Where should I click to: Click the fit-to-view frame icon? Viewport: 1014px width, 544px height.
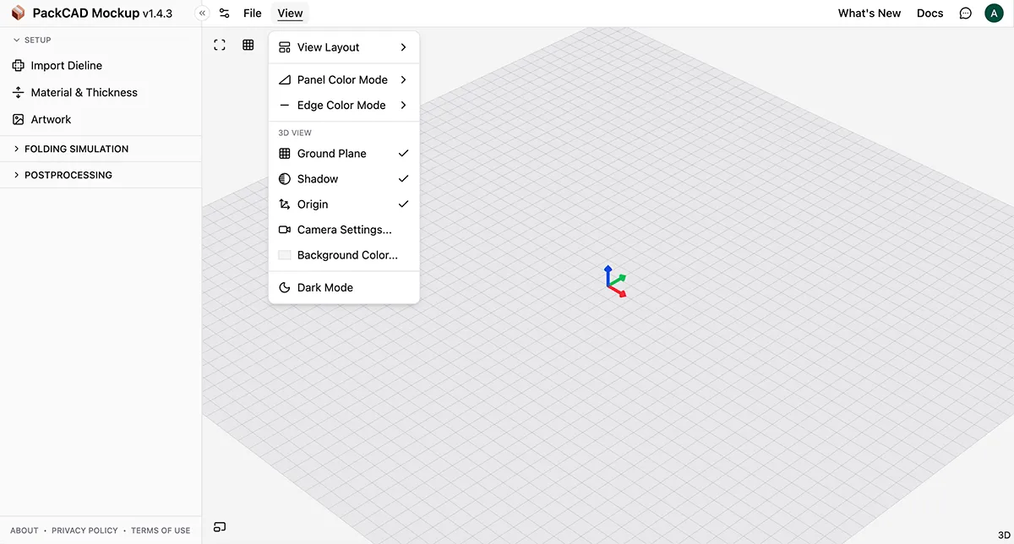(220, 45)
